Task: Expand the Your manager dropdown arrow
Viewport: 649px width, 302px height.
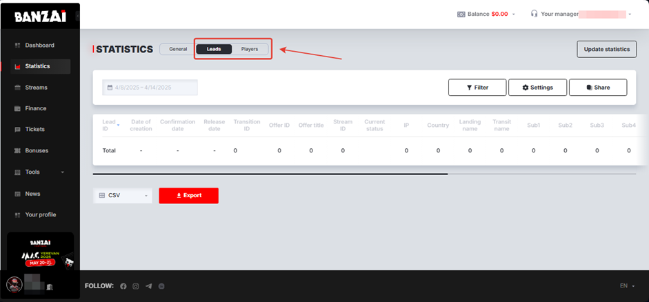Action: 630,14
